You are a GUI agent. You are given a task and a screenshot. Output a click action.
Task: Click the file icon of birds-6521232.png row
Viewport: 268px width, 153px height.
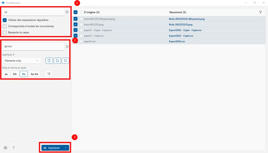(81, 24)
